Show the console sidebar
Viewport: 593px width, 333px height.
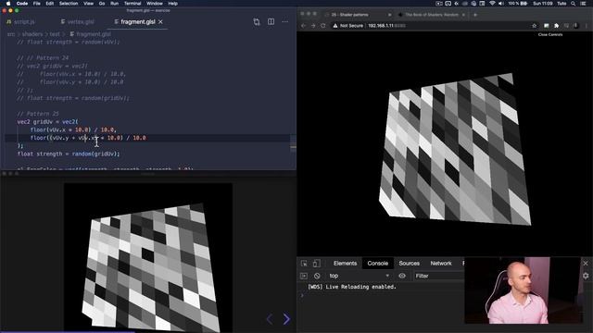pos(304,276)
